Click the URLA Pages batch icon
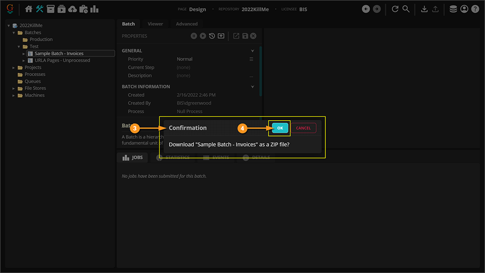485x273 pixels. (x=30, y=61)
